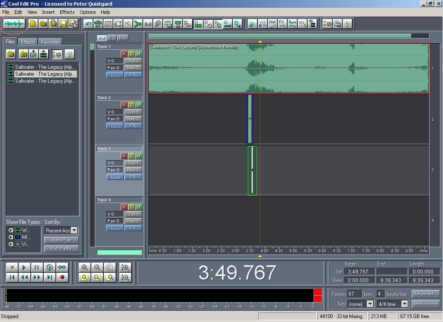Click the open file folder icon in Files panel
The height and width of the screenshot is (322, 443).
pos(11,54)
